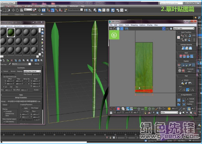Screen dimensions: 202x144
Task: Click the Zoom magnifier icon in Edit UVWs
Action: pyautogui.click(x=184, y=113)
